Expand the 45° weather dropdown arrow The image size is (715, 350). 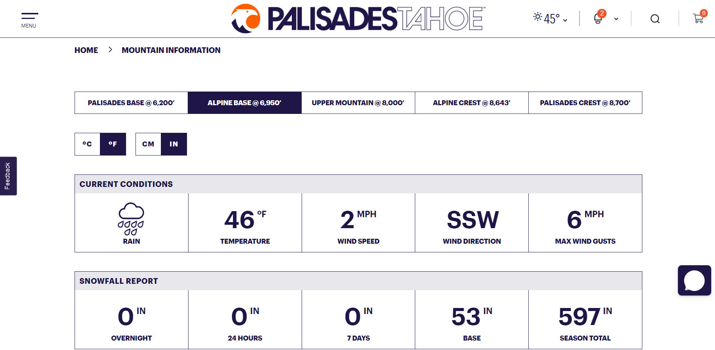click(565, 20)
